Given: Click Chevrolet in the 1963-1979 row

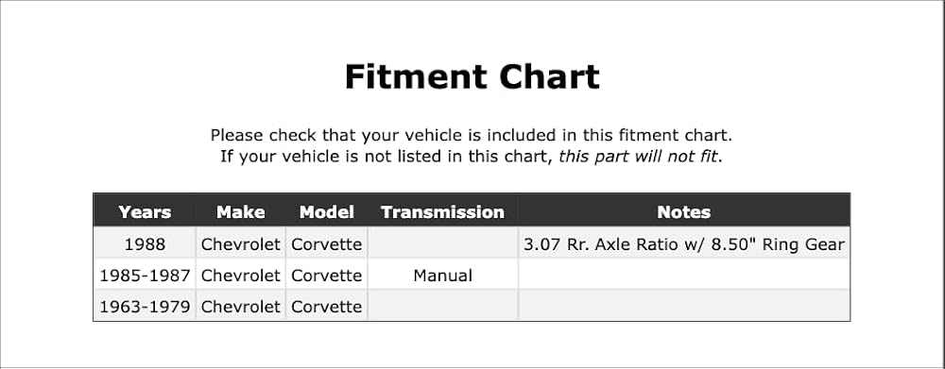Looking at the screenshot, I should click(240, 307).
